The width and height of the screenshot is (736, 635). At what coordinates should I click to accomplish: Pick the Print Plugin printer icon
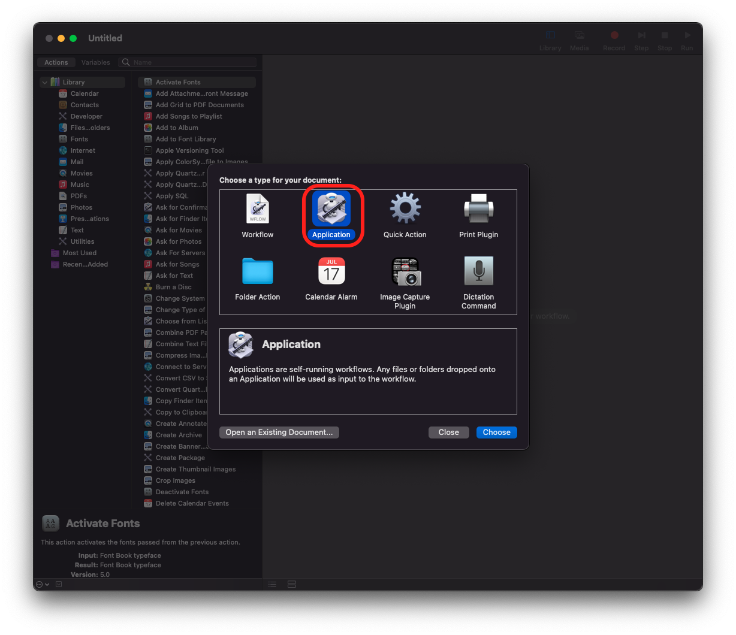click(479, 208)
